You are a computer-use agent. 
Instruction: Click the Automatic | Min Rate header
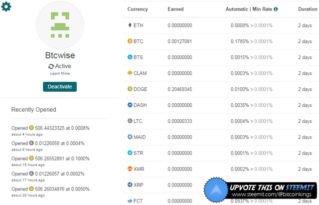click(249, 9)
